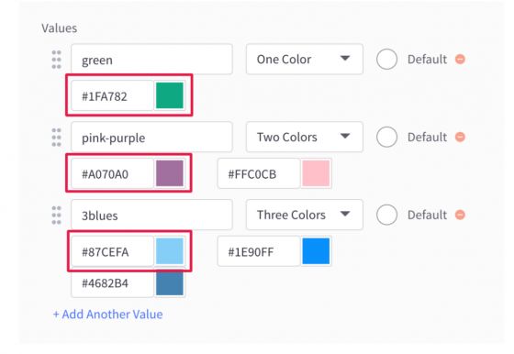Click the + Add Another Value link
The width and height of the screenshot is (514, 354).
click(x=108, y=315)
